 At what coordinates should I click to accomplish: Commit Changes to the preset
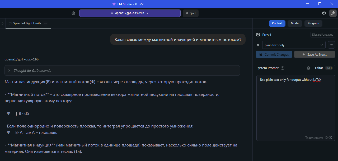click(274, 54)
